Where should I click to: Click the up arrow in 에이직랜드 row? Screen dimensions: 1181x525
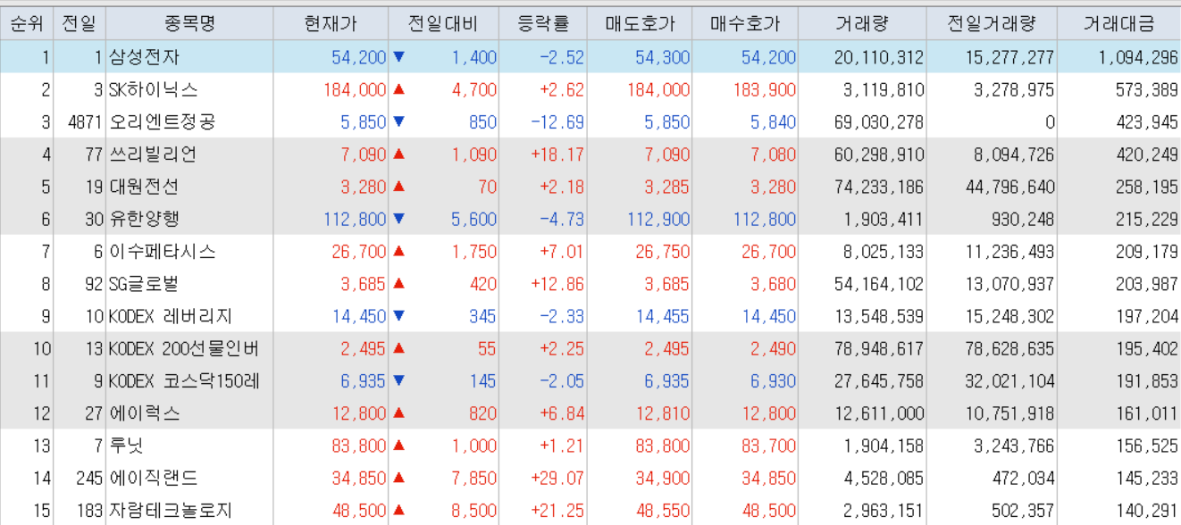[x=398, y=479]
